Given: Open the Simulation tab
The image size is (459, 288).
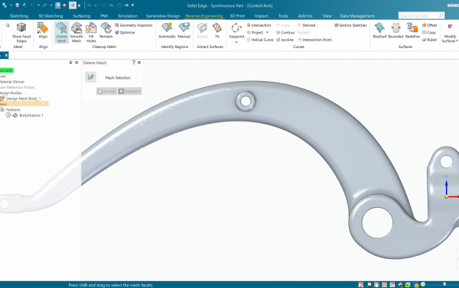Looking at the screenshot, I should 128,16.
